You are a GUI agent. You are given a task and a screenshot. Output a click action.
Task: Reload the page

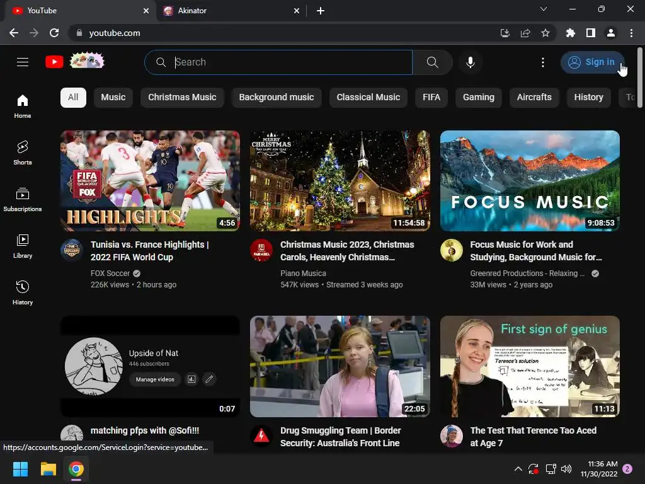click(54, 33)
